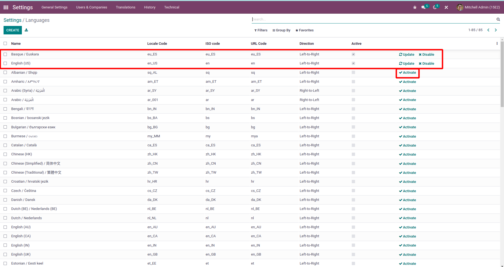Activate Dutch / Nederlands language
Viewport: 504px width, 267px height.
point(408,218)
